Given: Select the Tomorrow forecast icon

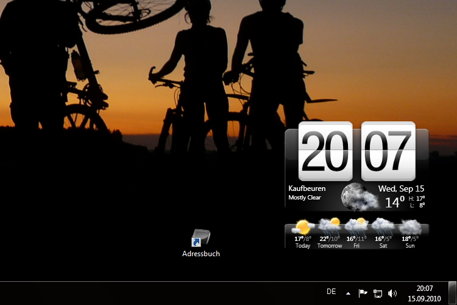Looking at the screenshot, I should (x=329, y=226).
